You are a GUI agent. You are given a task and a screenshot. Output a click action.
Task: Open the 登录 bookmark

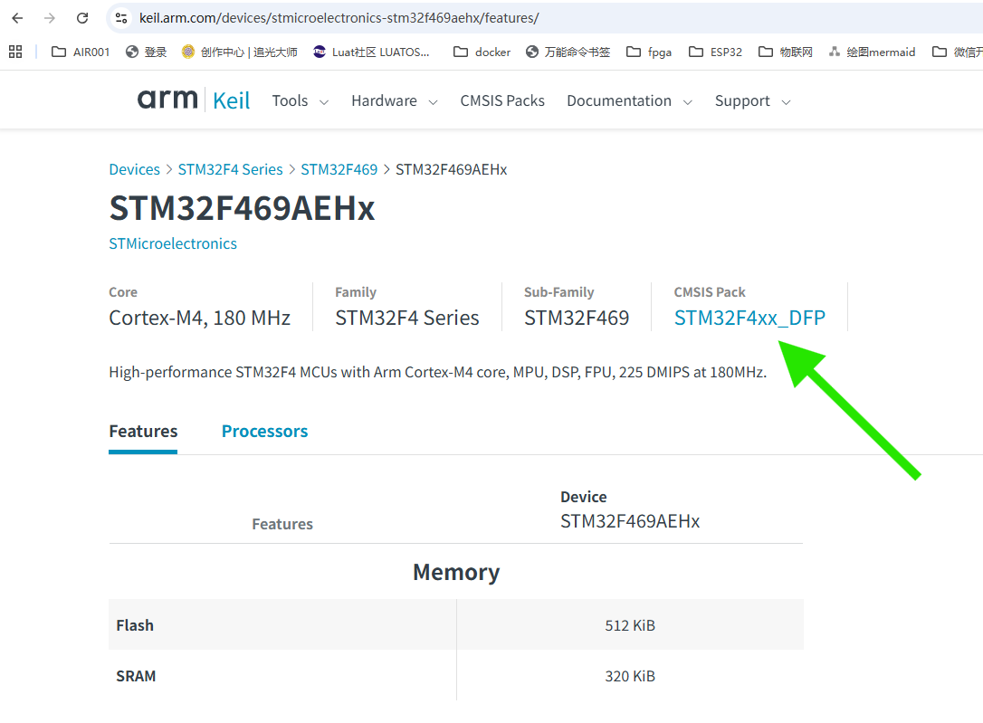[x=146, y=52]
